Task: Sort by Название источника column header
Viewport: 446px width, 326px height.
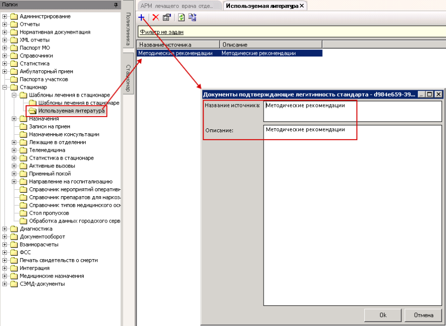Action: pyautogui.click(x=178, y=45)
